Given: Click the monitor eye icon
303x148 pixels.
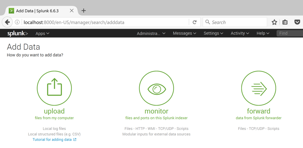Looking at the screenshot, I should coord(156,88).
